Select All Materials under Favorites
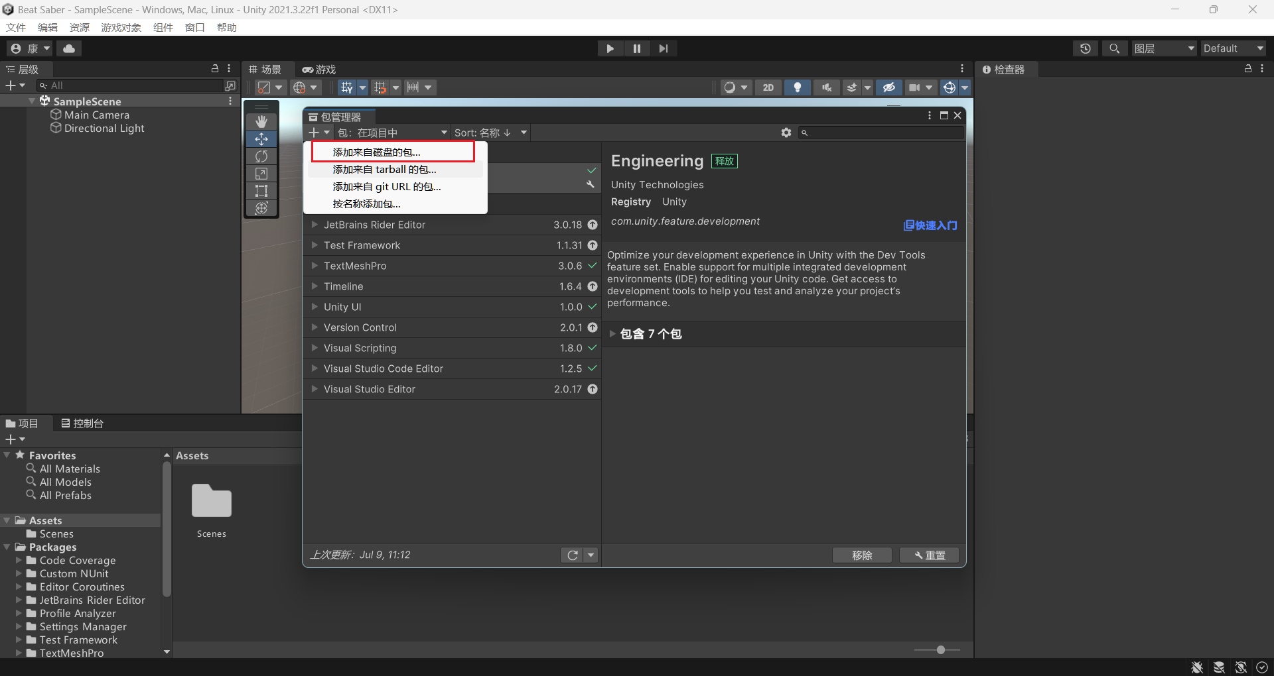This screenshot has height=676, width=1274. pyautogui.click(x=70, y=469)
